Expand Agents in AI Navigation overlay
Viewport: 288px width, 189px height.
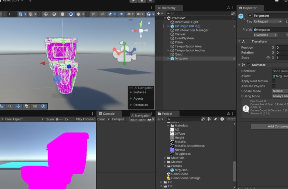pyautogui.click(x=131, y=99)
